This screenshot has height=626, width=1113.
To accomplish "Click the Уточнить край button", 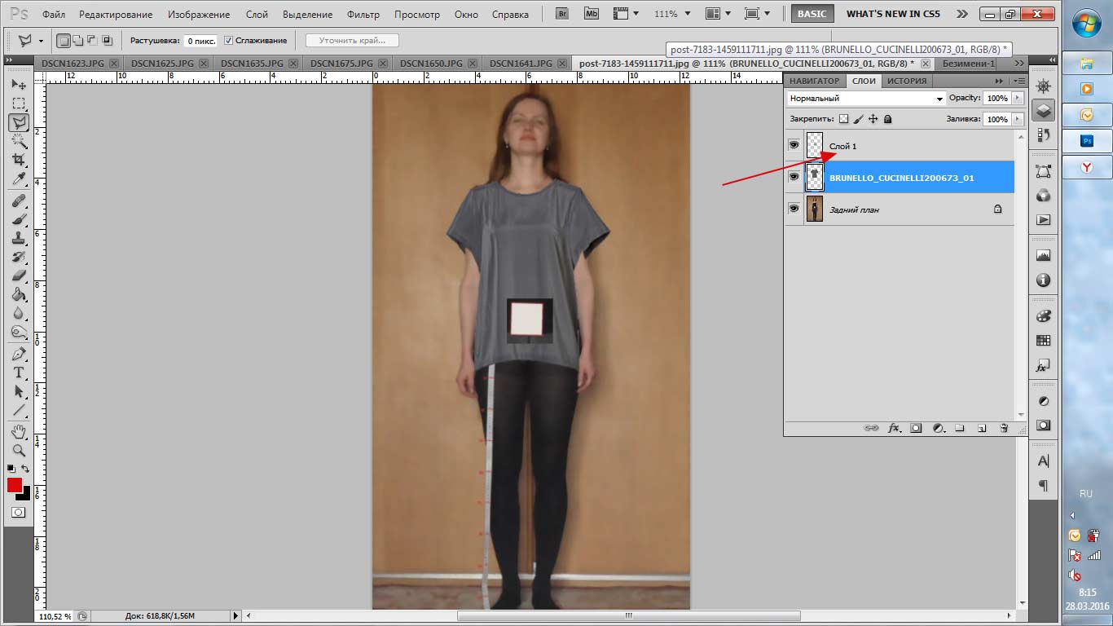I will [x=352, y=41].
